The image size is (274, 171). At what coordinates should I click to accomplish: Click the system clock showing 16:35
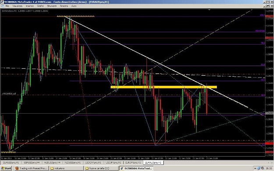point(269,168)
